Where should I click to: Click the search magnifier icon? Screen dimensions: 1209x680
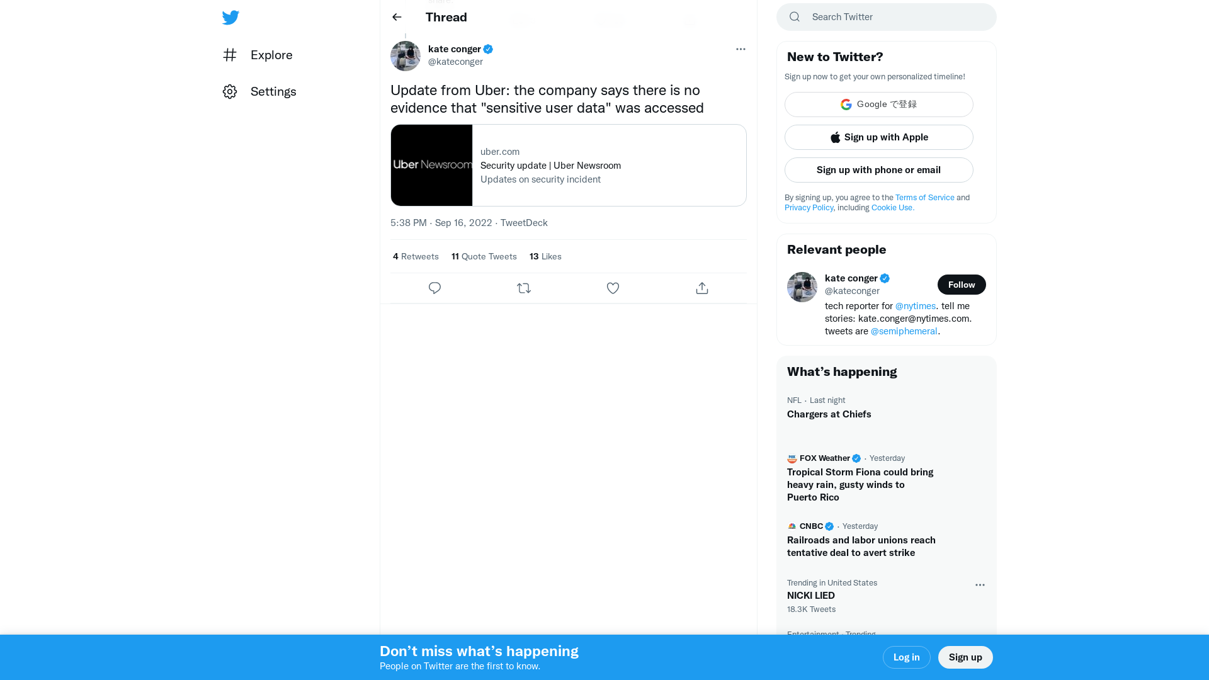[x=794, y=16]
